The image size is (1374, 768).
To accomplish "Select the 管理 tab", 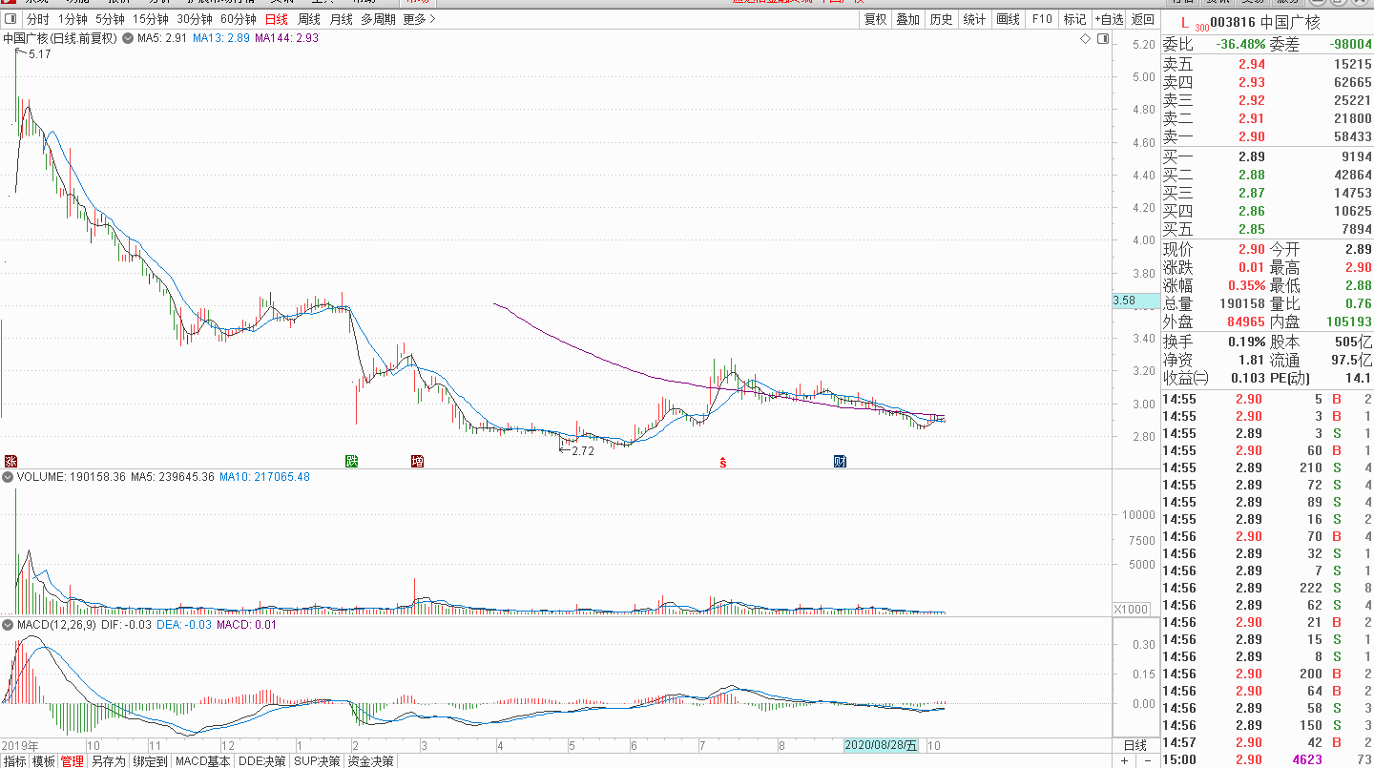I will click(73, 761).
